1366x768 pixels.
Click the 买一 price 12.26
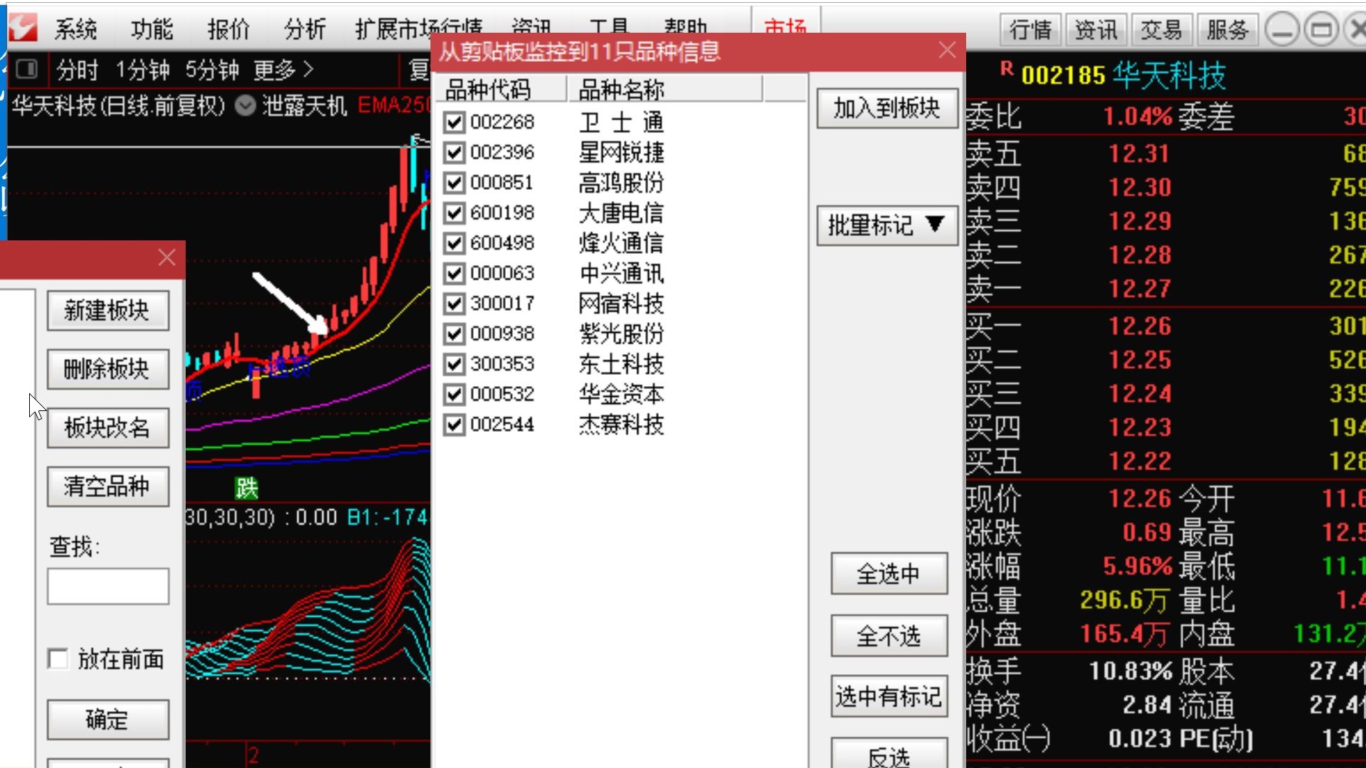[x=1139, y=326]
